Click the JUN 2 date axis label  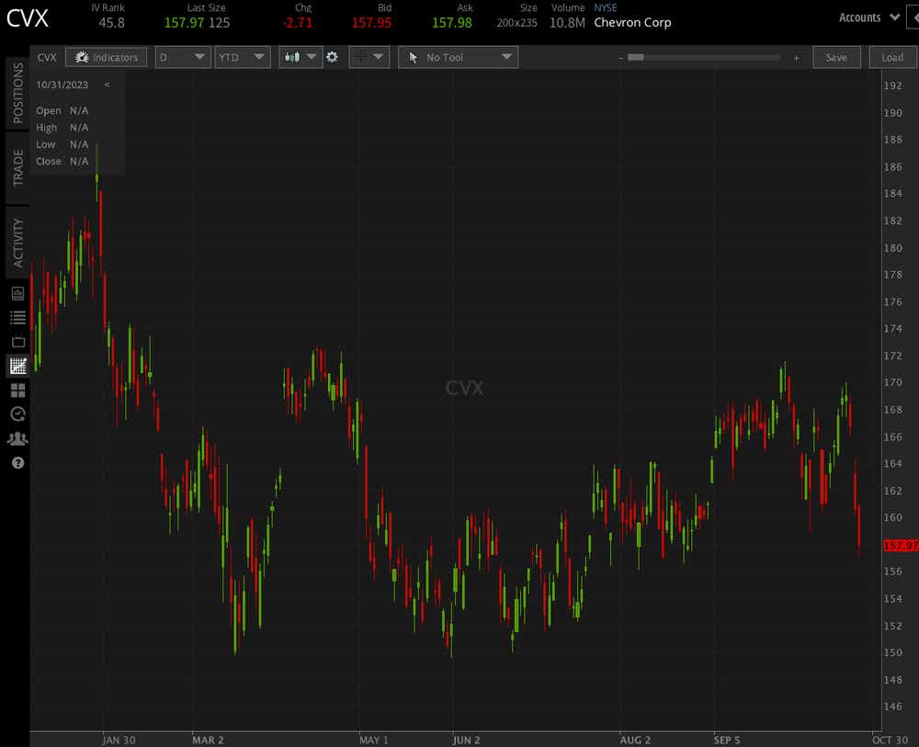(467, 740)
